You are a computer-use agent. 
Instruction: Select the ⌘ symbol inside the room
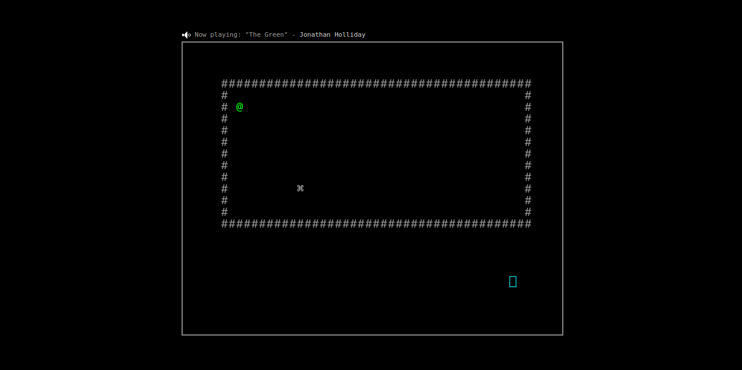[x=300, y=189]
